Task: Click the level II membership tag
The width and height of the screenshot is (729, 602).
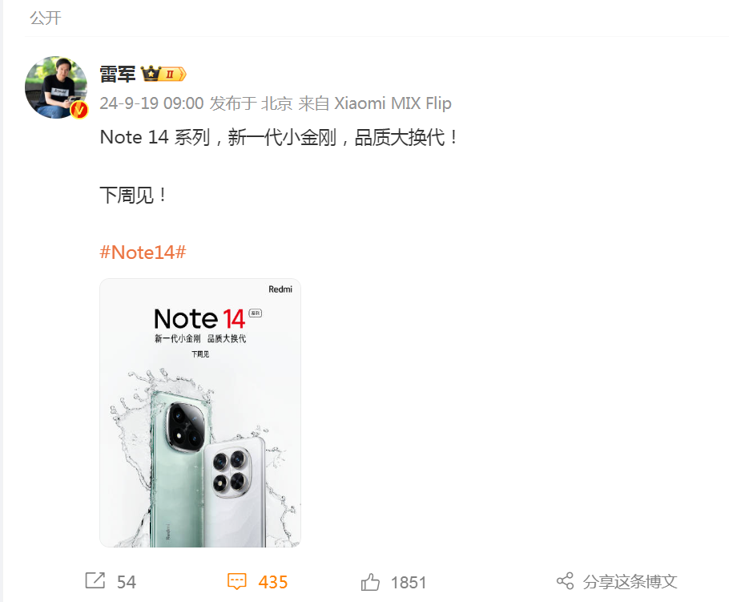Action: (173, 74)
